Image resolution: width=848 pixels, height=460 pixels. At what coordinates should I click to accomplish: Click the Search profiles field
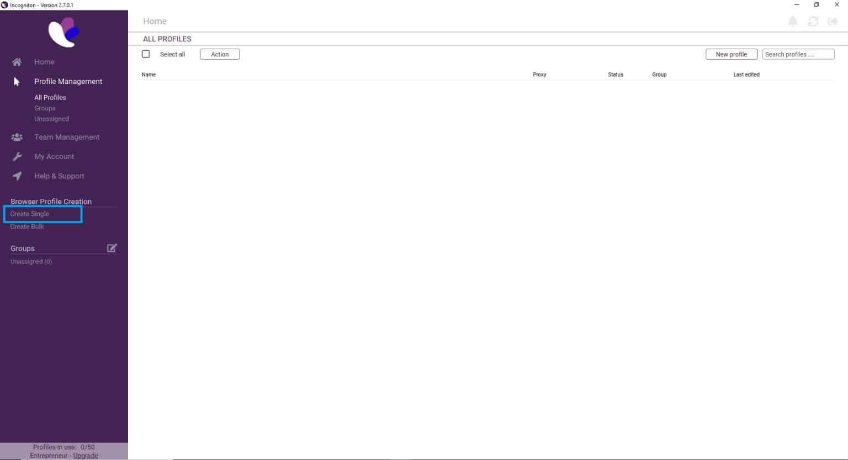pos(797,54)
